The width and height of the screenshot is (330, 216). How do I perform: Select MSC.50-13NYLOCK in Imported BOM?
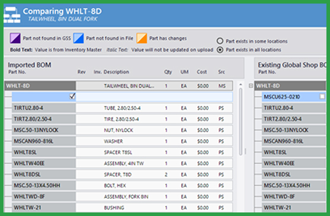tap(44, 130)
